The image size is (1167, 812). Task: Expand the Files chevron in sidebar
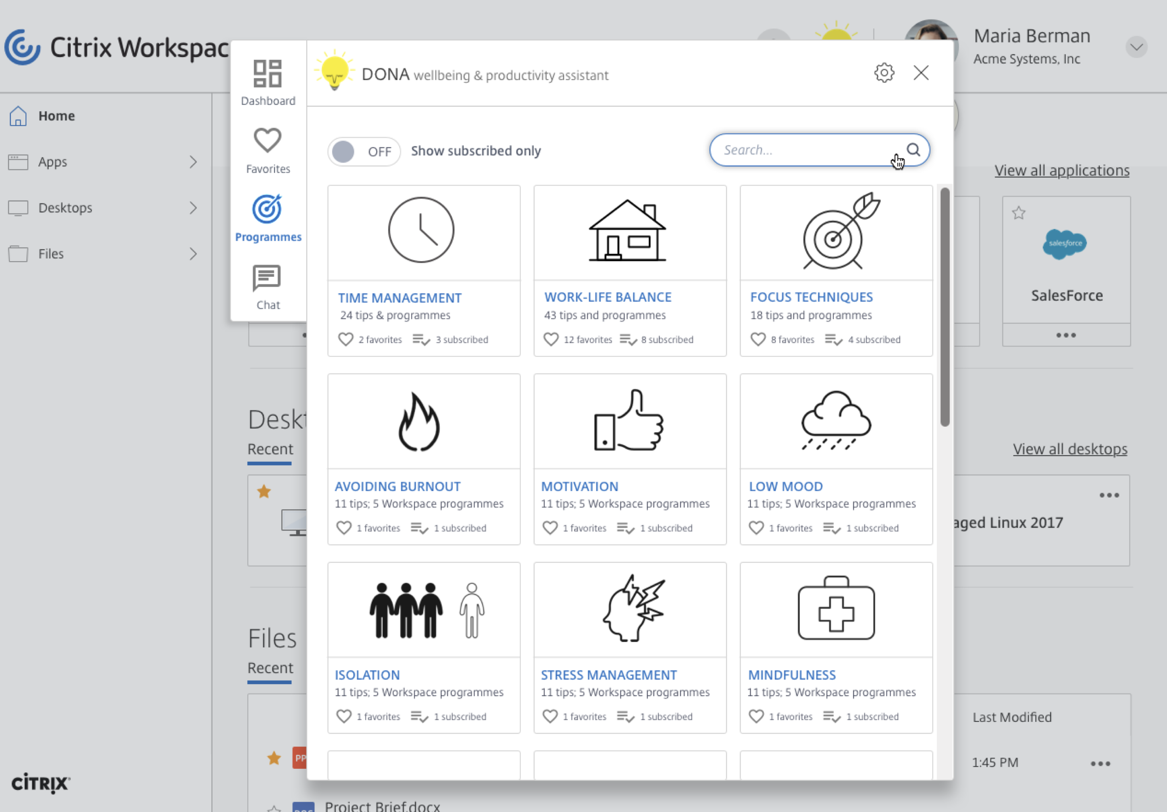[193, 254]
